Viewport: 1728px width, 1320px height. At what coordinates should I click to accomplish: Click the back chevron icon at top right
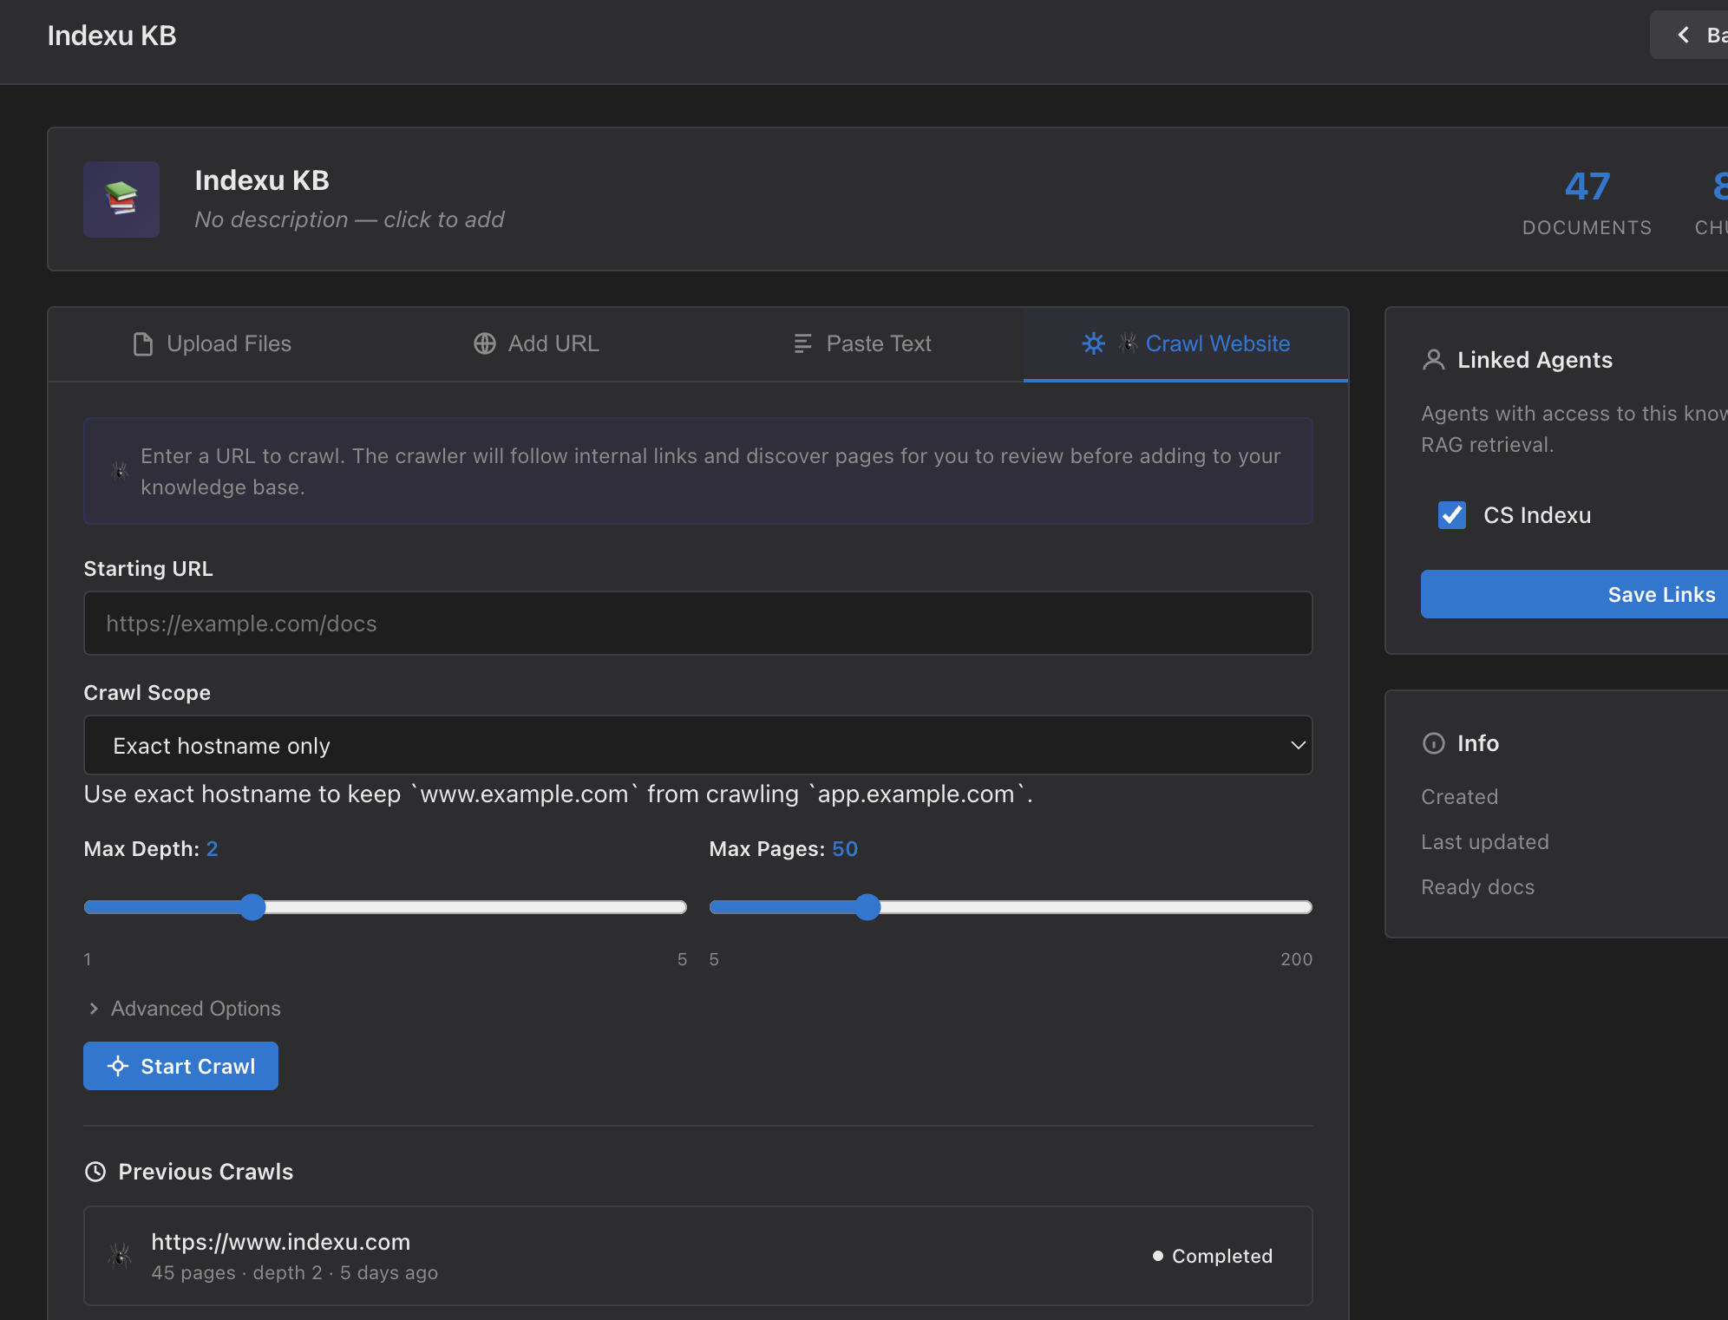1684,35
